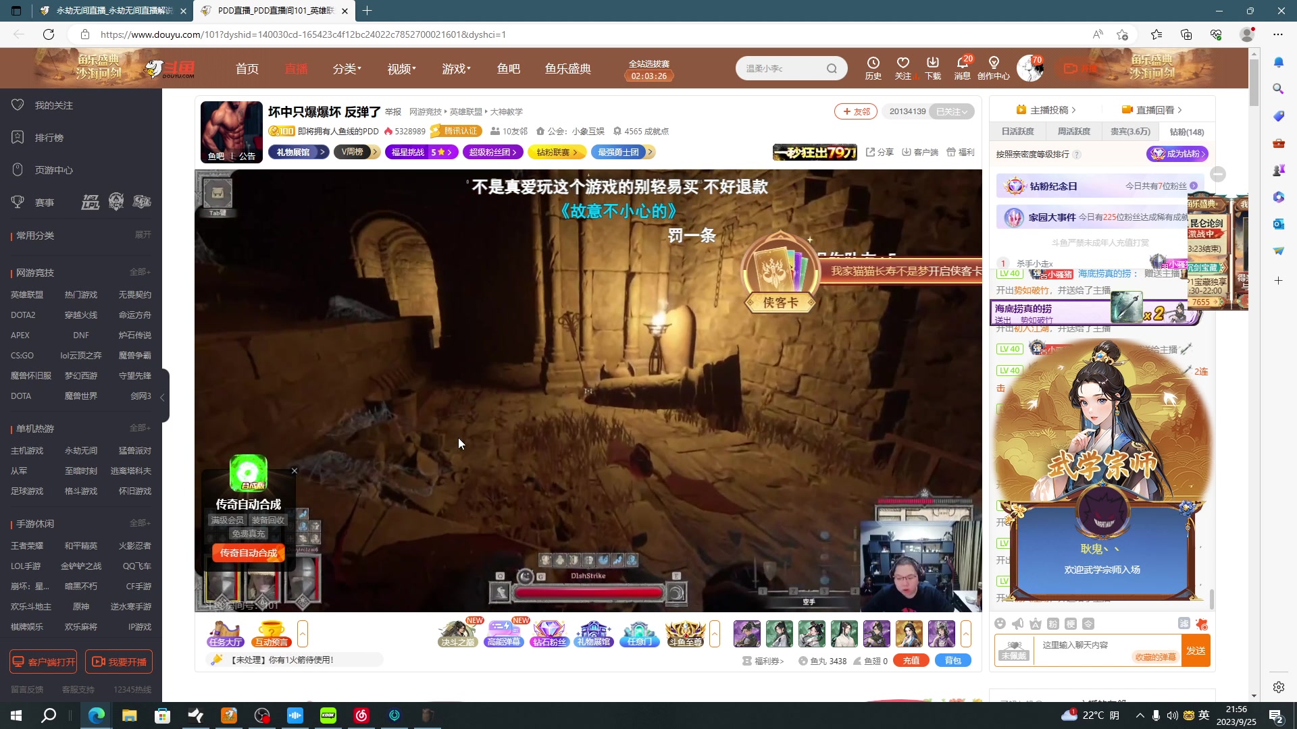The height and width of the screenshot is (729, 1297).
Task: Click the chat panel scrollbar thumb
Action: click(1212, 599)
